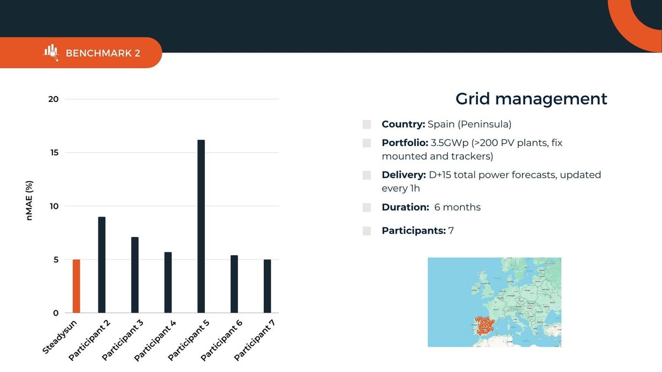The image size is (662, 372).
Task: Click the orange plant markers over Spain
Action: [x=485, y=326]
